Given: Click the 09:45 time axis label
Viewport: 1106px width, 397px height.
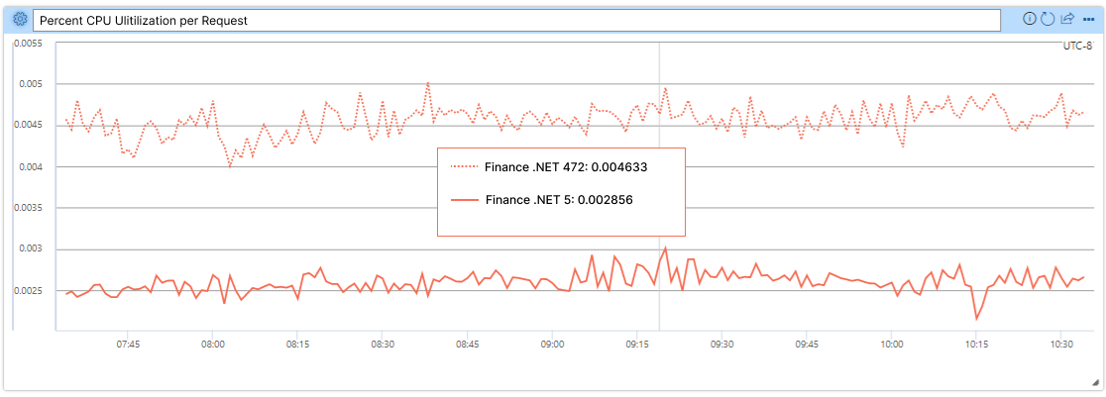Looking at the screenshot, I should (x=807, y=345).
